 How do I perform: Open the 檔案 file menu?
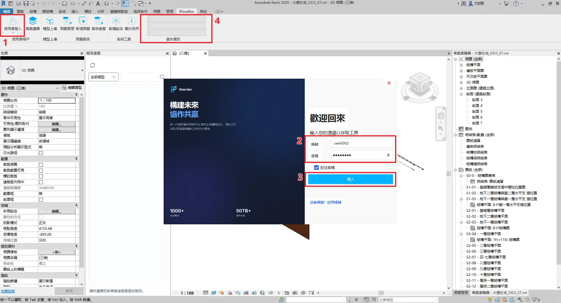(6, 11)
